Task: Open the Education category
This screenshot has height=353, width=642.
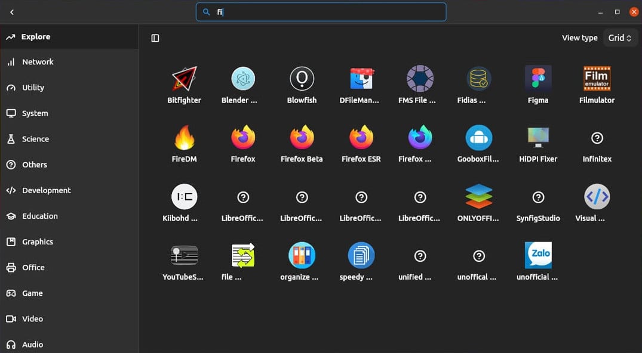Action: [x=69, y=216]
